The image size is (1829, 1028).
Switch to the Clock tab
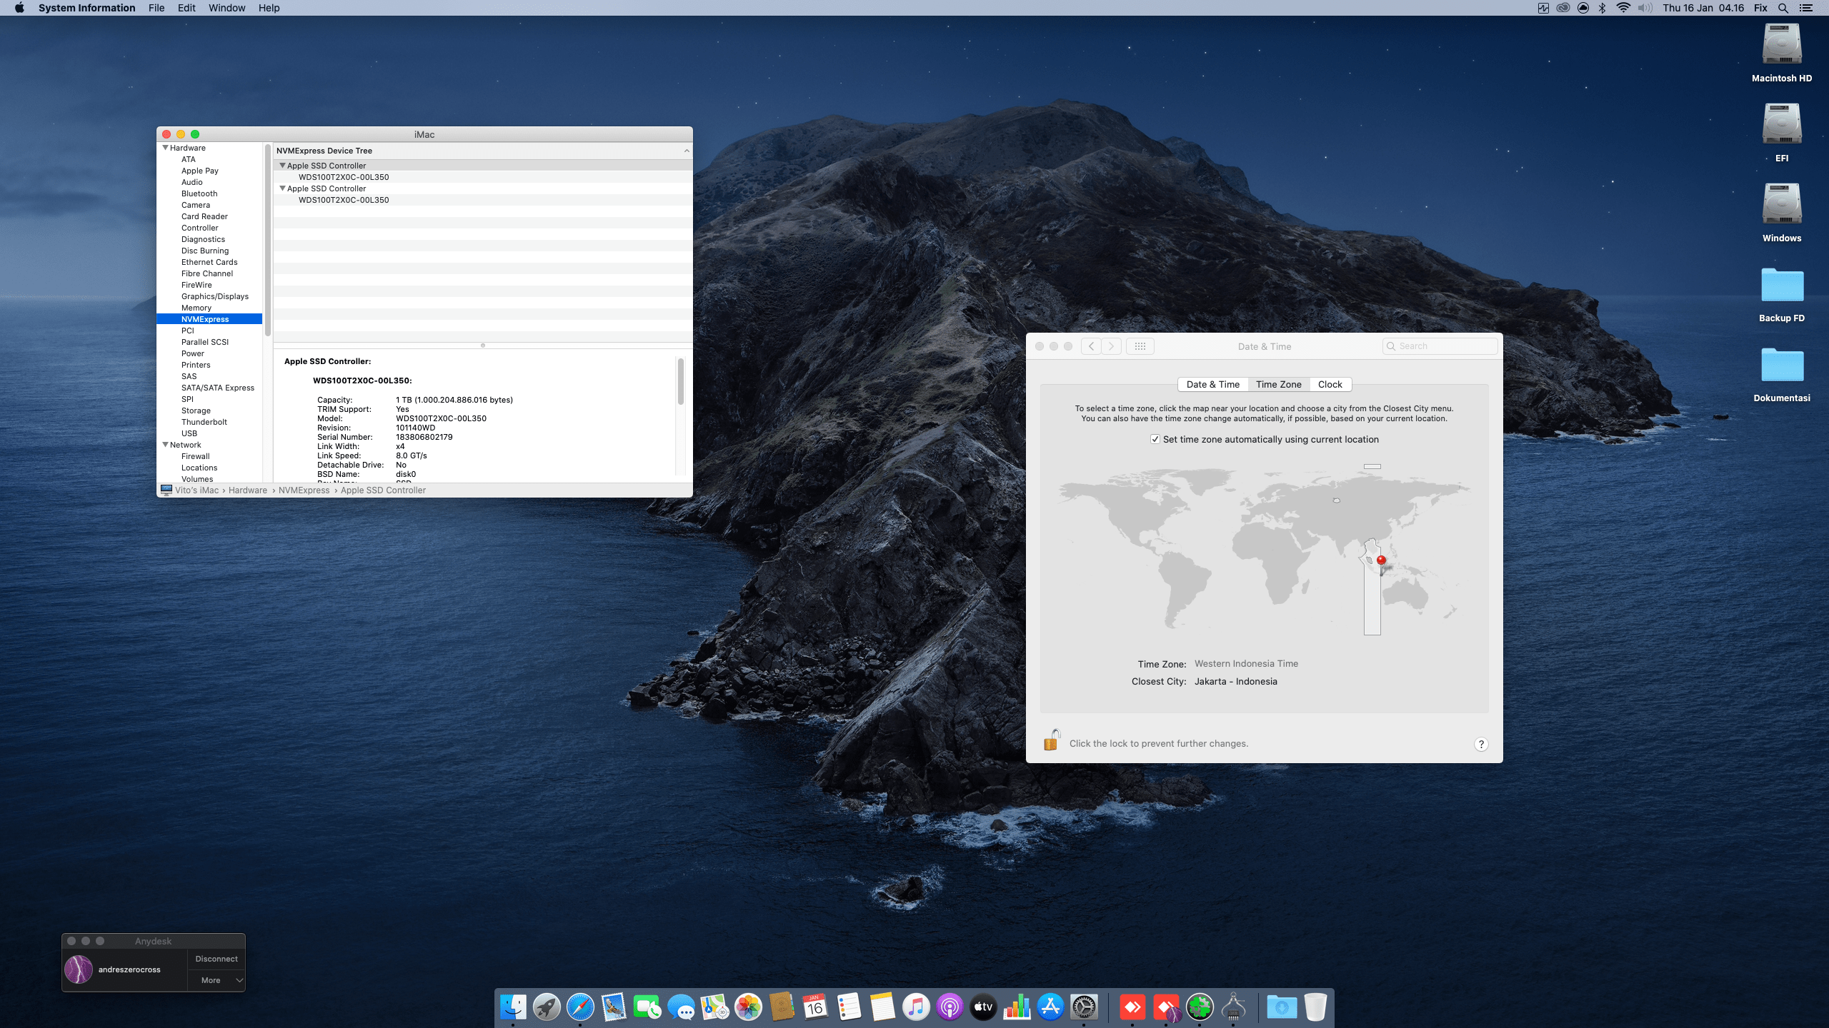(x=1330, y=384)
